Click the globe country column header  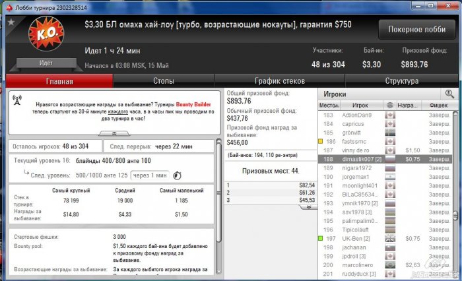389,105
